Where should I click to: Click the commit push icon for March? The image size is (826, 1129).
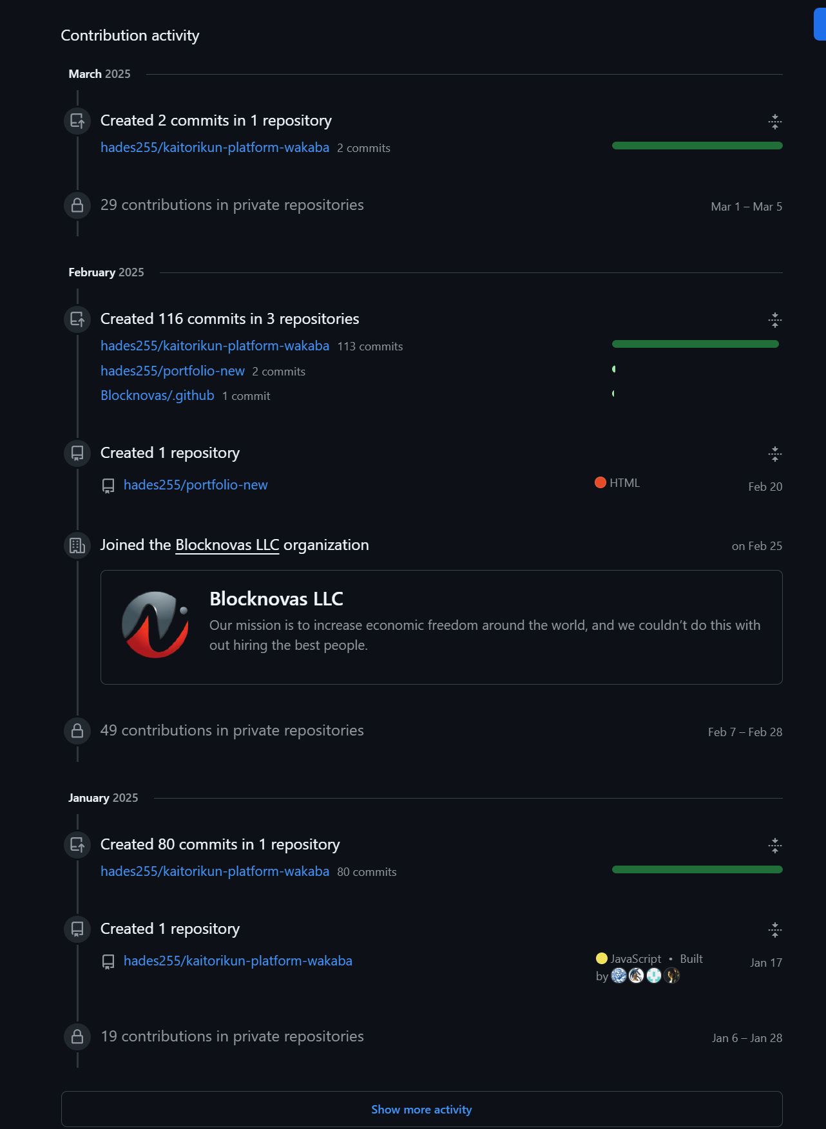click(77, 121)
